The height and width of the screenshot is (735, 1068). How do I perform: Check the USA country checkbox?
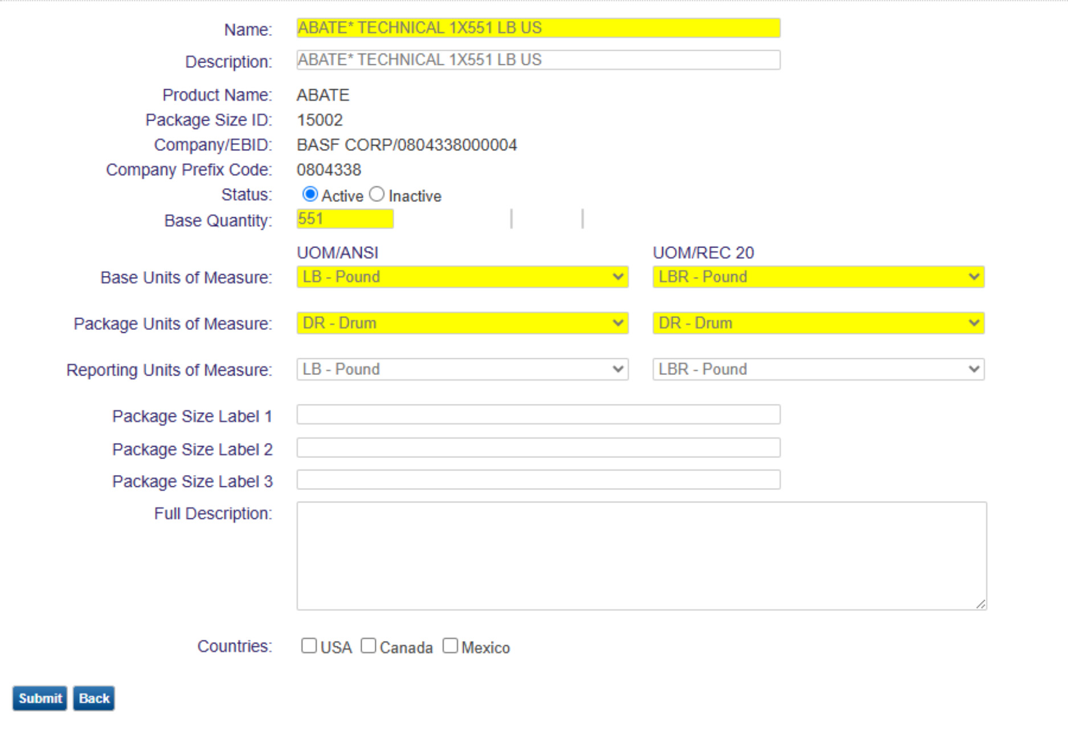pos(309,646)
